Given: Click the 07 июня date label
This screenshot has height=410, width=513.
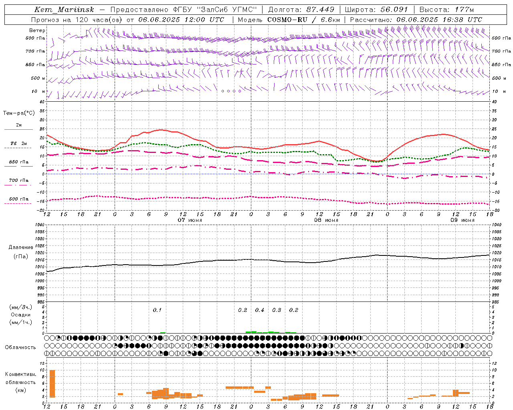Looking at the screenshot, I should tap(190, 220).
